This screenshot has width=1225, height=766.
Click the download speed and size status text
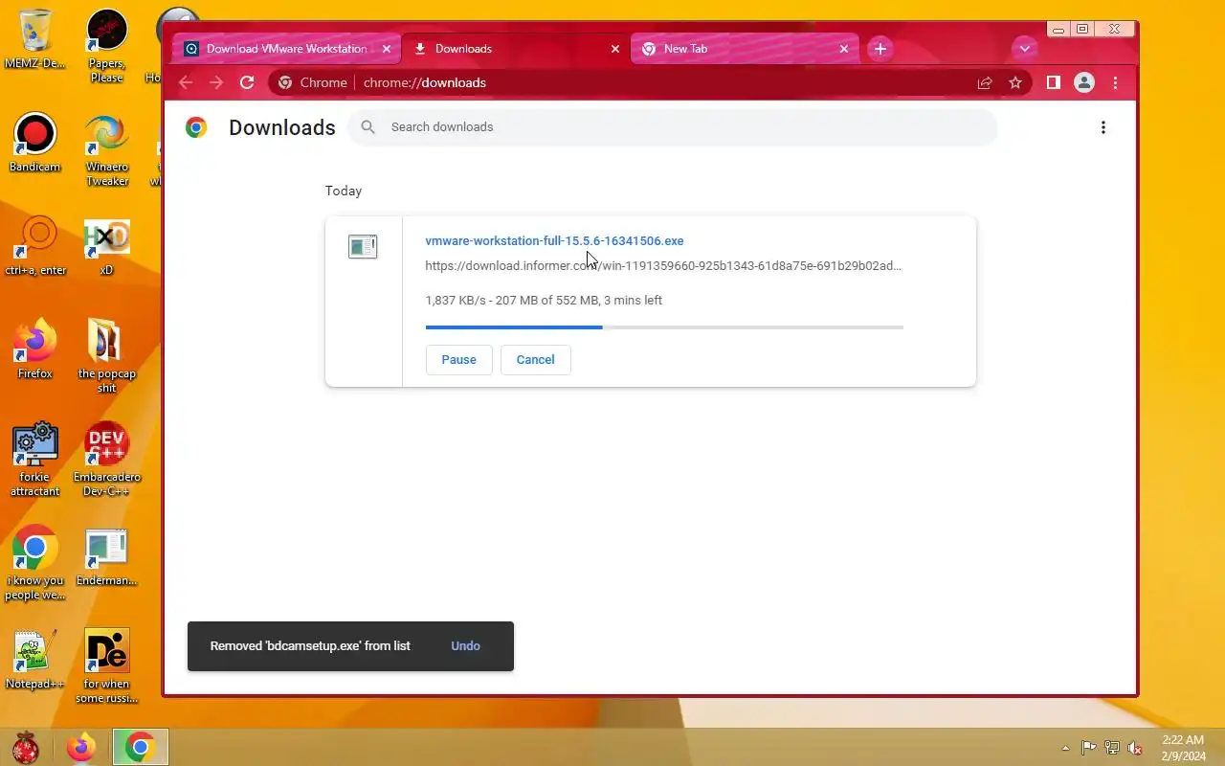point(544,300)
